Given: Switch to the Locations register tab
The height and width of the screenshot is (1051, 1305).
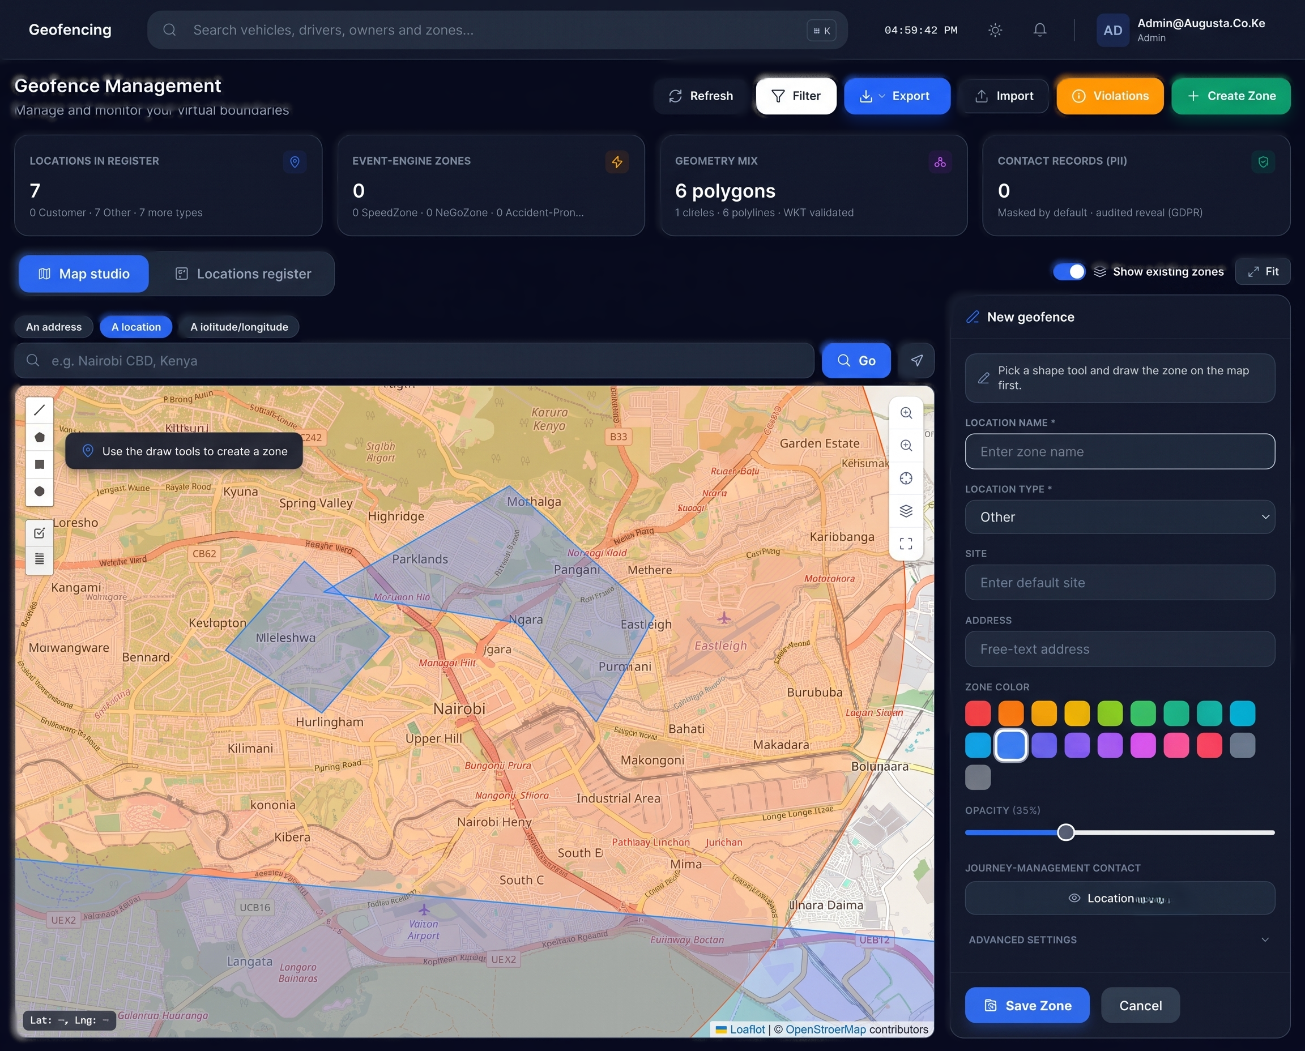Looking at the screenshot, I should [x=243, y=274].
